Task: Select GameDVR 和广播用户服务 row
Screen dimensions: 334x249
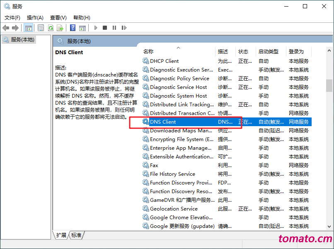Action: coord(227,200)
